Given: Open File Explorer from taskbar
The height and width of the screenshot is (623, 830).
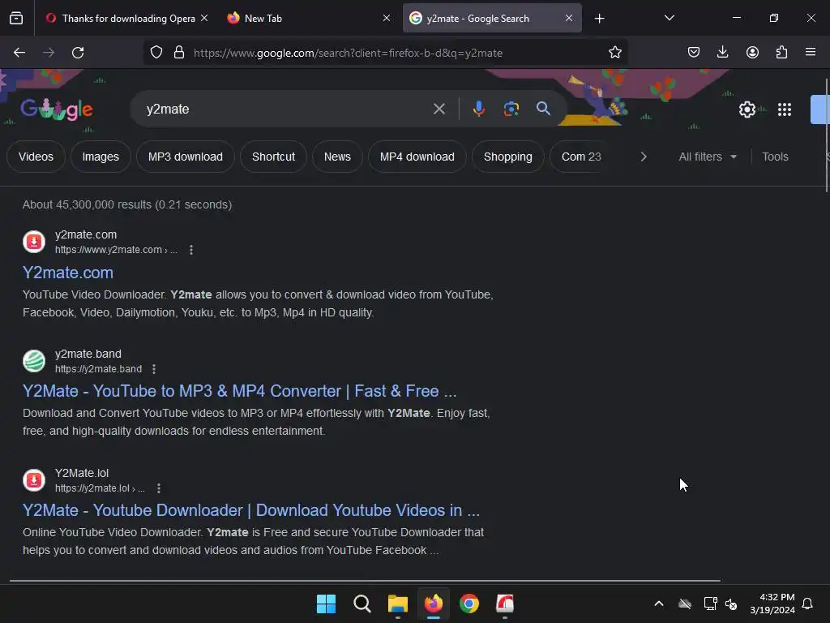Looking at the screenshot, I should click(397, 604).
